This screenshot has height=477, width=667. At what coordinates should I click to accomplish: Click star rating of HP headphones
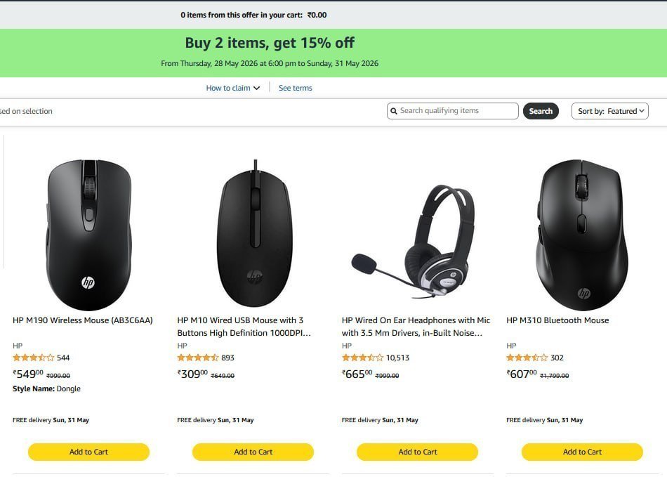tap(362, 358)
